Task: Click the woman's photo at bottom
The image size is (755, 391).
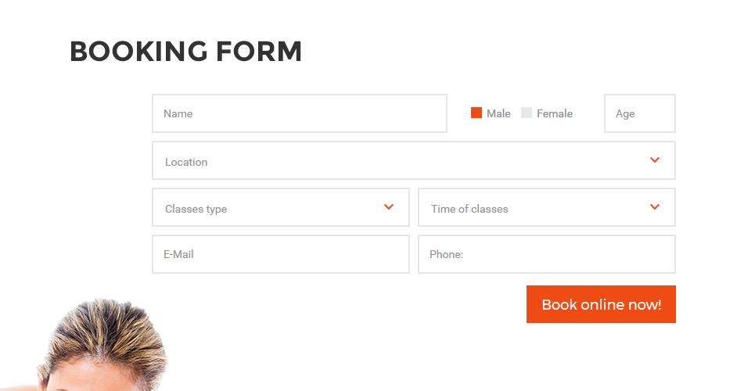Action: pyautogui.click(x=101, y=345)
